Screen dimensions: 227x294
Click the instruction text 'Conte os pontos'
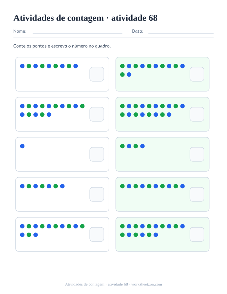click(x=30, y=46)
